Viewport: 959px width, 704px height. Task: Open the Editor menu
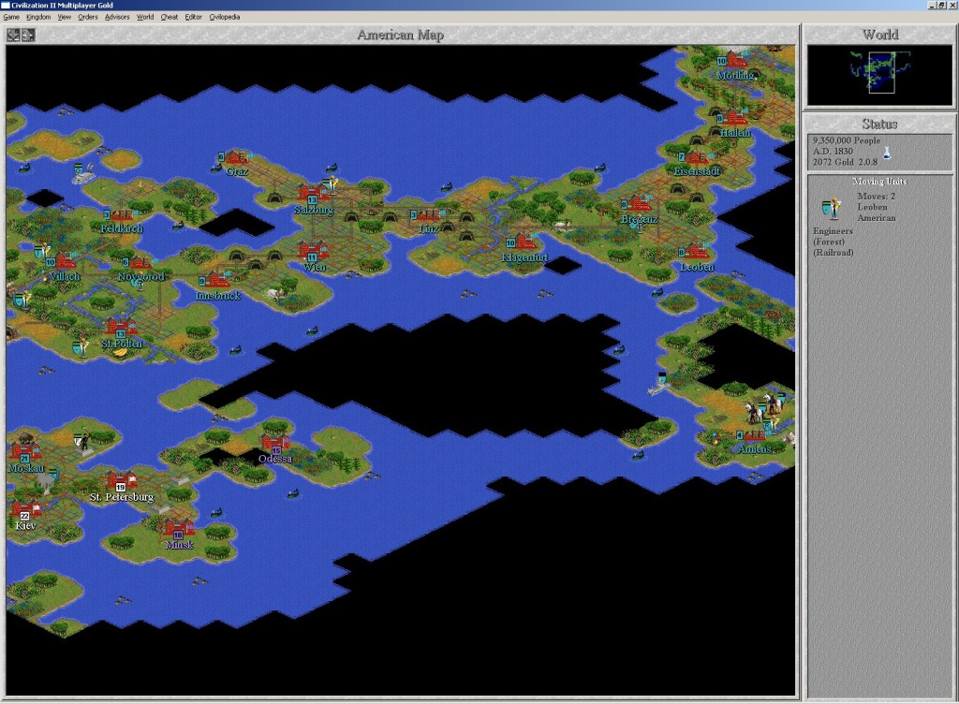point(193,17)
